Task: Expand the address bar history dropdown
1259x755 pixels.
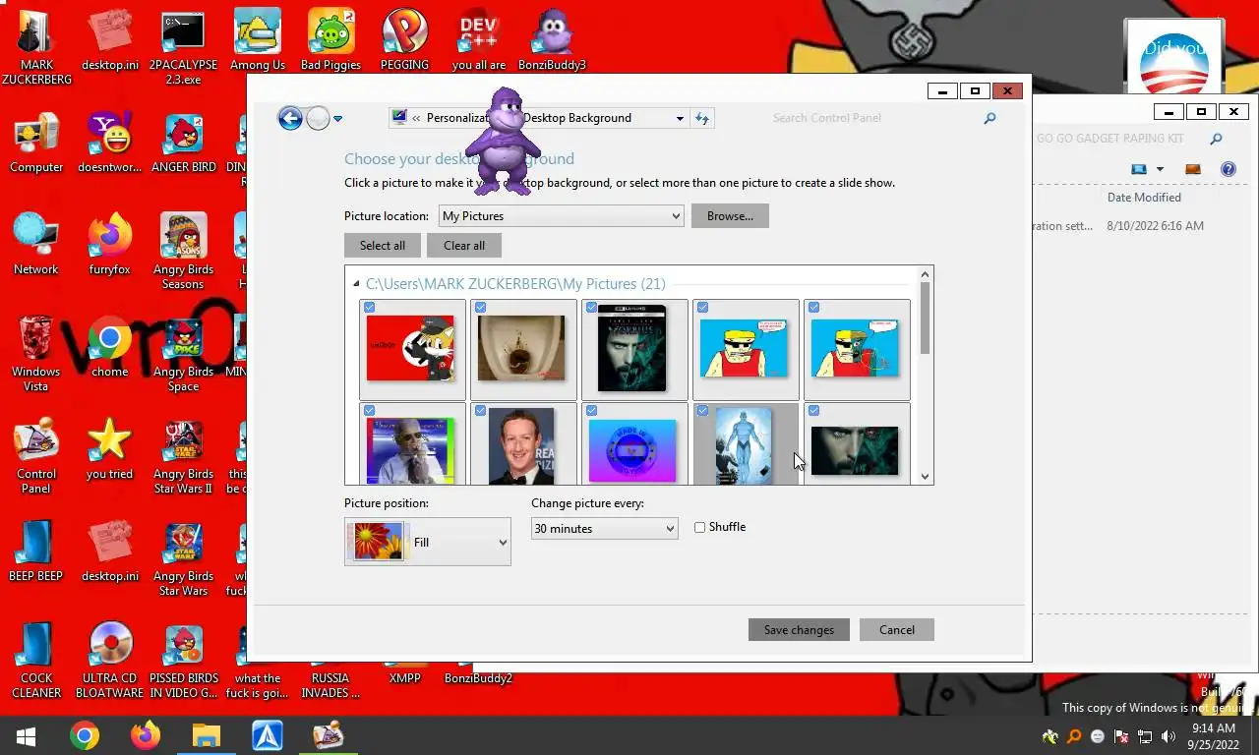Action: click(680, 118)
